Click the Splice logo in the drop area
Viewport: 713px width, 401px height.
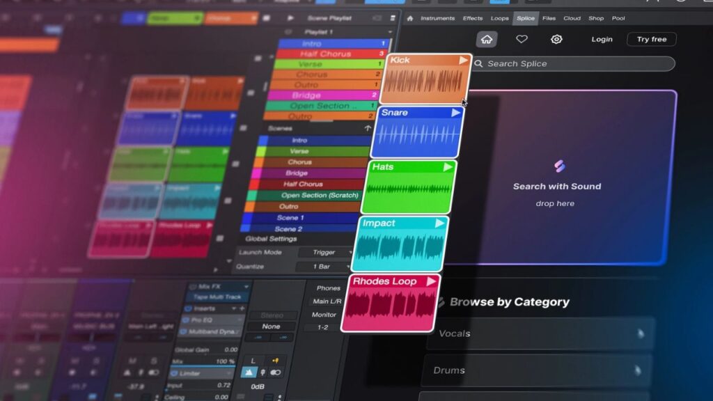[x=559, y=166]
